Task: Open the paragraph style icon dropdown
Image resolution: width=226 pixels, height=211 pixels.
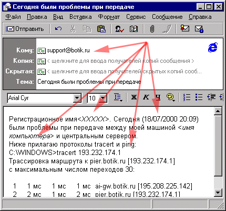Action: point(118,97)
